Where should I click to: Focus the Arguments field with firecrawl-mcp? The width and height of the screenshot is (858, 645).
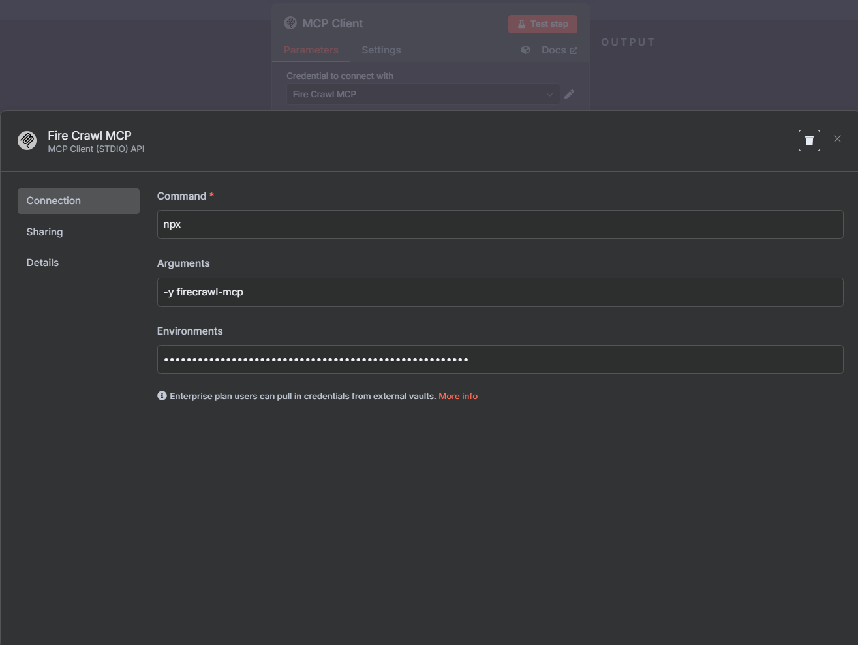pos(500,292)
